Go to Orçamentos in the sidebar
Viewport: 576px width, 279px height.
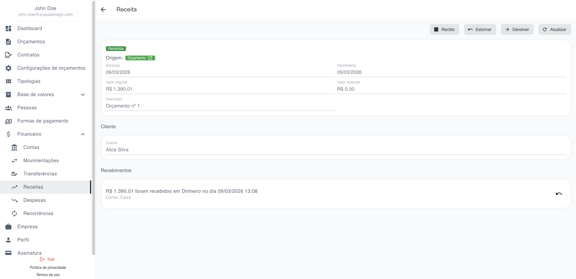coord(45,42)
